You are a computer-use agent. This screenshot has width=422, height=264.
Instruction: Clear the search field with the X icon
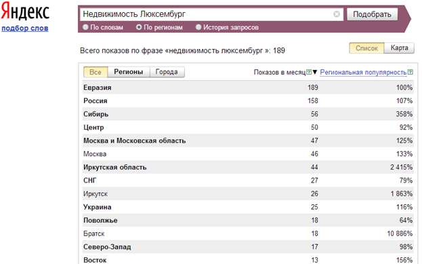coord(337,14)
